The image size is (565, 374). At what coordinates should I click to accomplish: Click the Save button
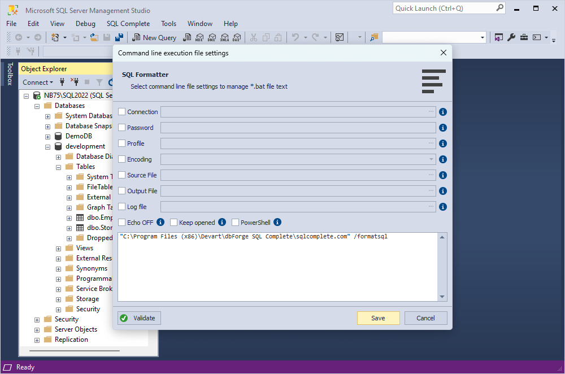379,318
